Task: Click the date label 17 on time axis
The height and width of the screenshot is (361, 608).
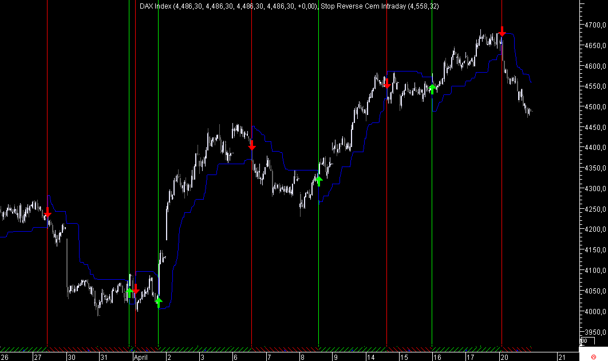Action: coord(471,357)
